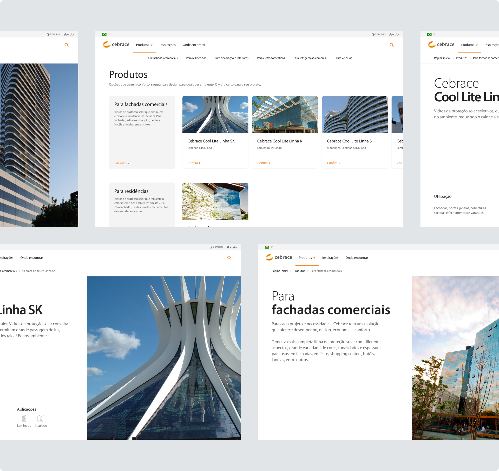The image size is (499, 471).
Task: Select the Para veículos subnav item
Action: click(x=344, y=58)
